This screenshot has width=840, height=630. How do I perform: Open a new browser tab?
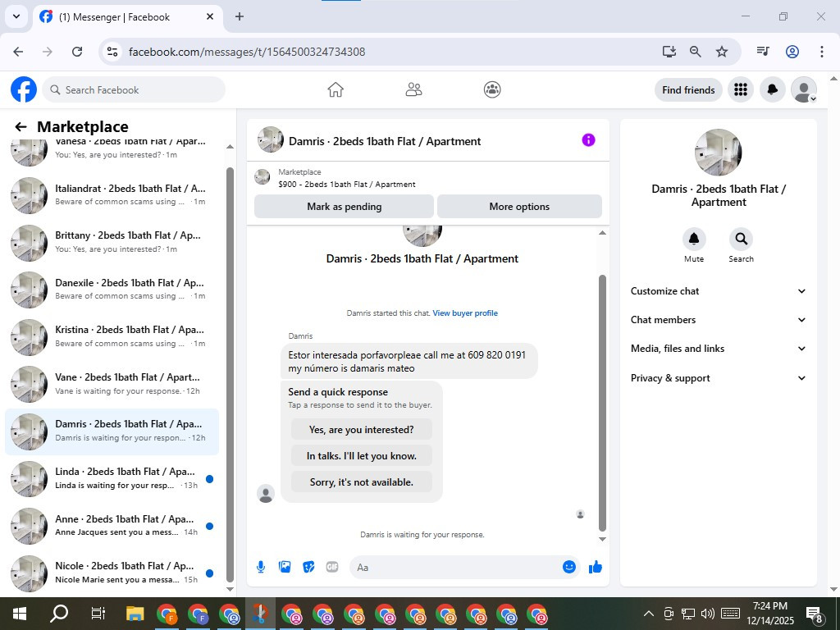(x=240, y=16)
